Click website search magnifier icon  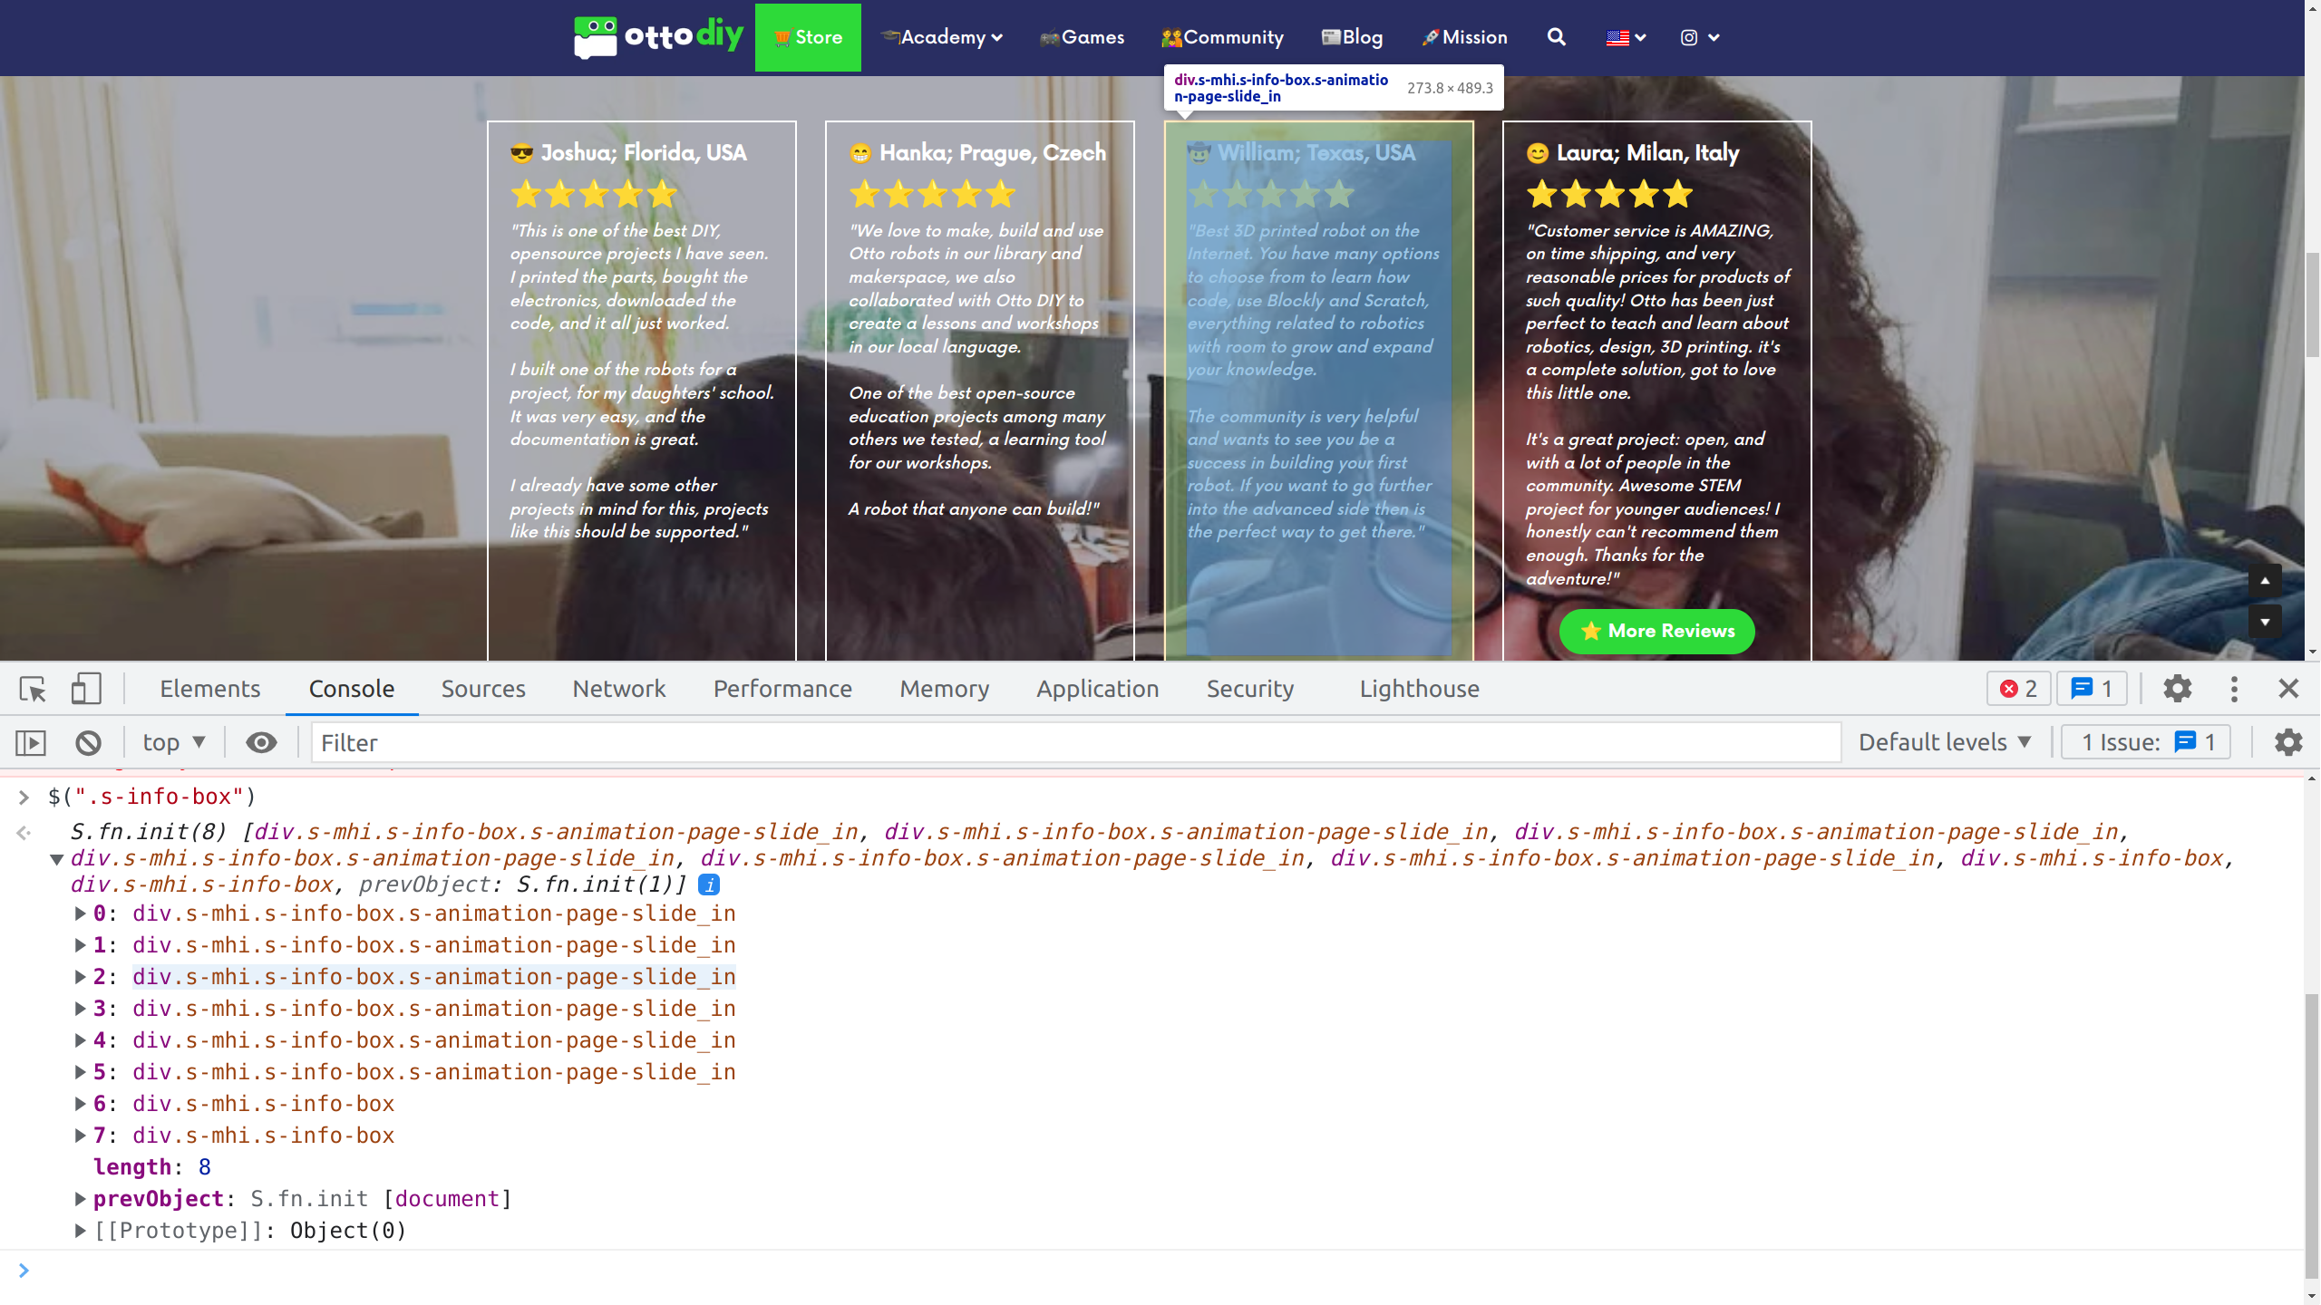(1556, 37)
